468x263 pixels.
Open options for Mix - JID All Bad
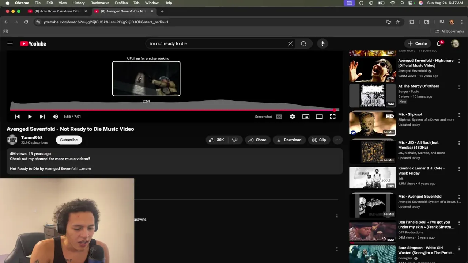(x=459, y=143)
